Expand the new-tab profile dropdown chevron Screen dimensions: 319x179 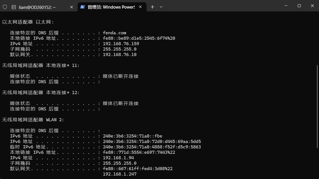click(x=161, y=7)
